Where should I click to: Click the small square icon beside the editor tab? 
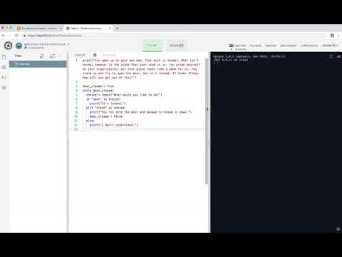[95, 55]
